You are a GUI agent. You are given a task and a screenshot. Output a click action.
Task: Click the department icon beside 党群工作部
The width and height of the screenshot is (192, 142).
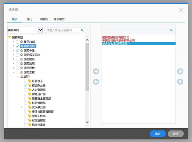coord(30,116)
